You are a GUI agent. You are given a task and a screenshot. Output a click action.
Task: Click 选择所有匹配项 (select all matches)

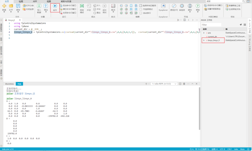[x=148, y=6]
